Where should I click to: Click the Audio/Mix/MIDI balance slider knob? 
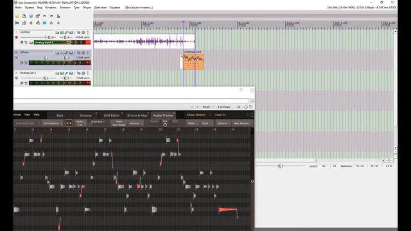pyautogui.click(x=165, y=125)
